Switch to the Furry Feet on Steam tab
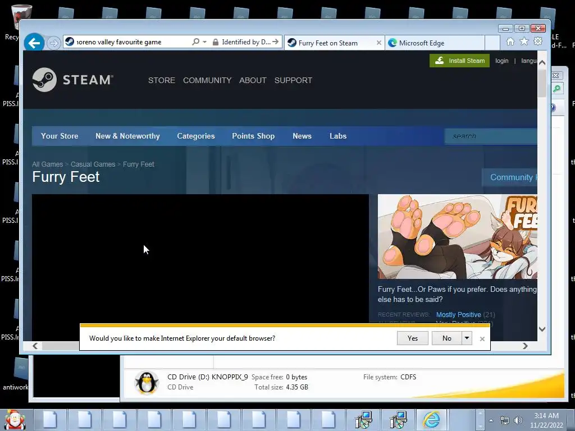The height and width of the screenshot is (431, 575). (x=328, y=43)
